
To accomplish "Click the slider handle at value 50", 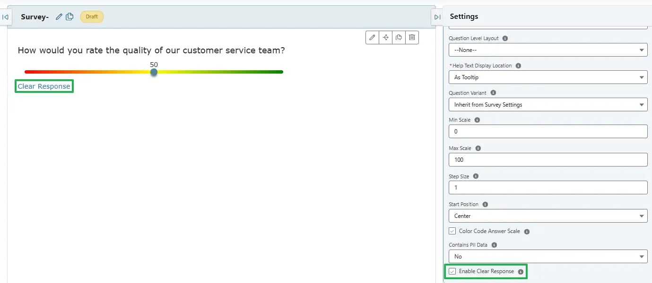I will (x=154, y=72).
